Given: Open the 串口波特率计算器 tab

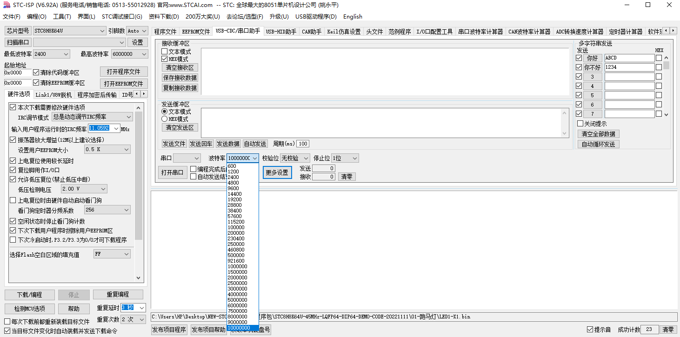Looking at the screenshot, I should [480, 32].
